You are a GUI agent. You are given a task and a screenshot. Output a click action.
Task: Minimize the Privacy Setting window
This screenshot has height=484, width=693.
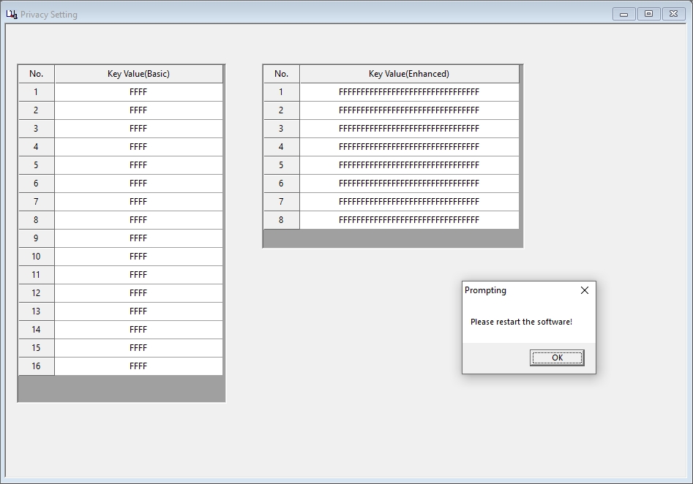click(x=623, y=13)
